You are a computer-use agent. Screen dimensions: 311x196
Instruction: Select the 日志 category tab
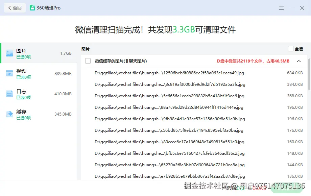click(x=39, y=94)
